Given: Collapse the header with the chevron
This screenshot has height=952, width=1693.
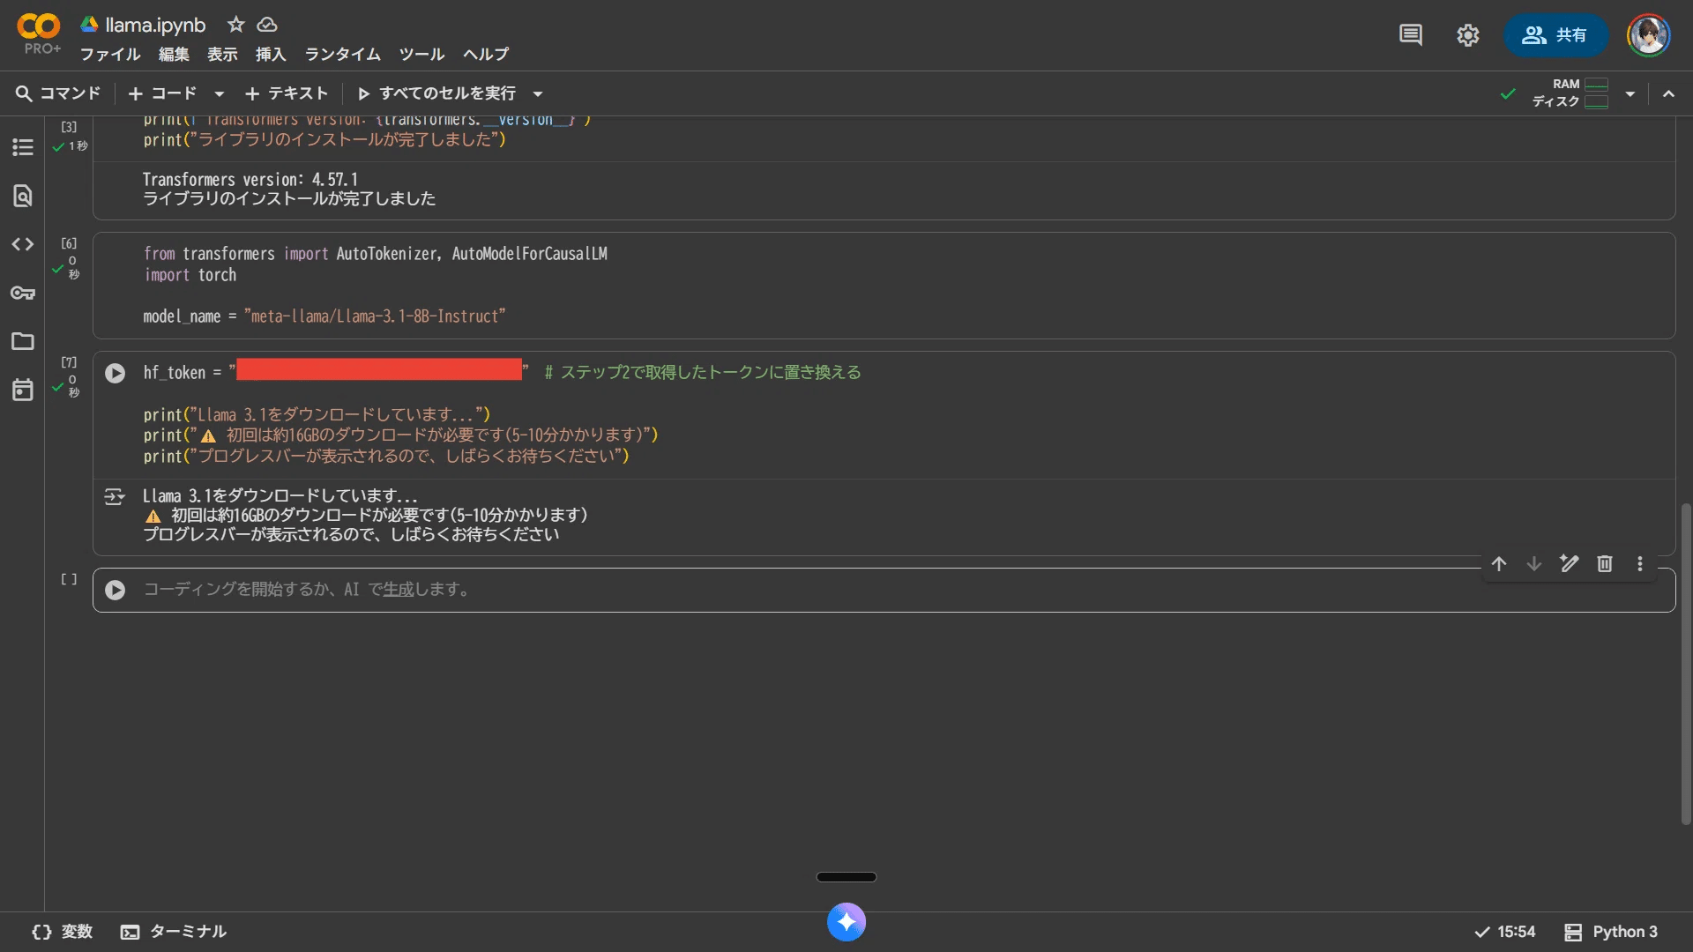Looking at the screenshot, I should [x=1668, y=93].
